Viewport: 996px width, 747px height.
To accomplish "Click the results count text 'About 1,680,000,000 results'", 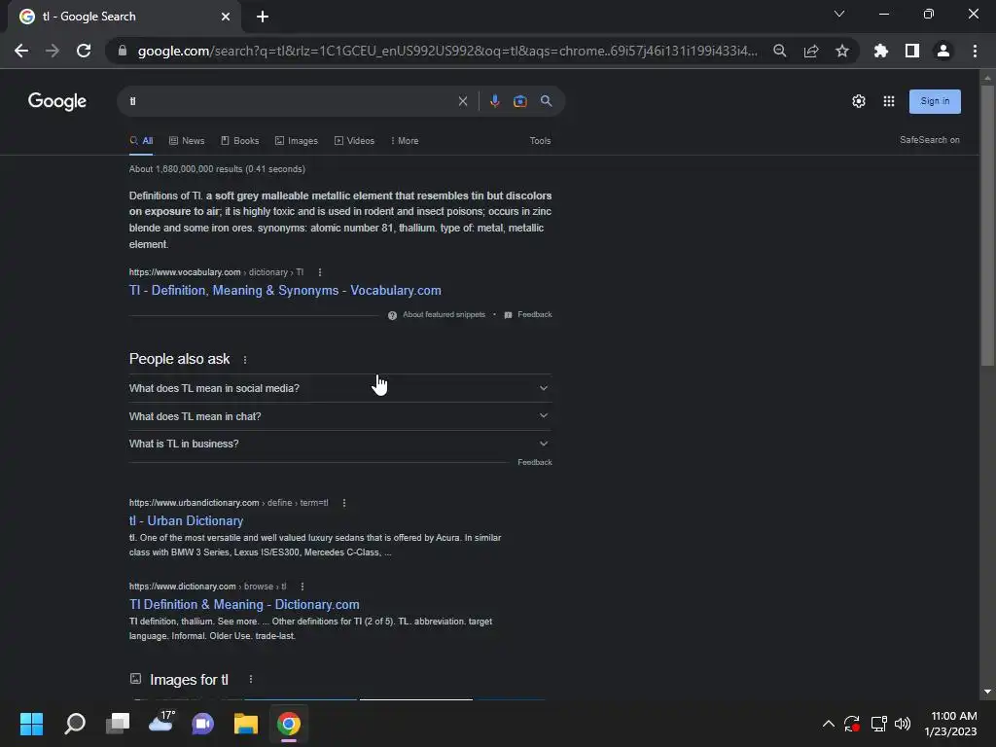I will click(x=217, y=169).
